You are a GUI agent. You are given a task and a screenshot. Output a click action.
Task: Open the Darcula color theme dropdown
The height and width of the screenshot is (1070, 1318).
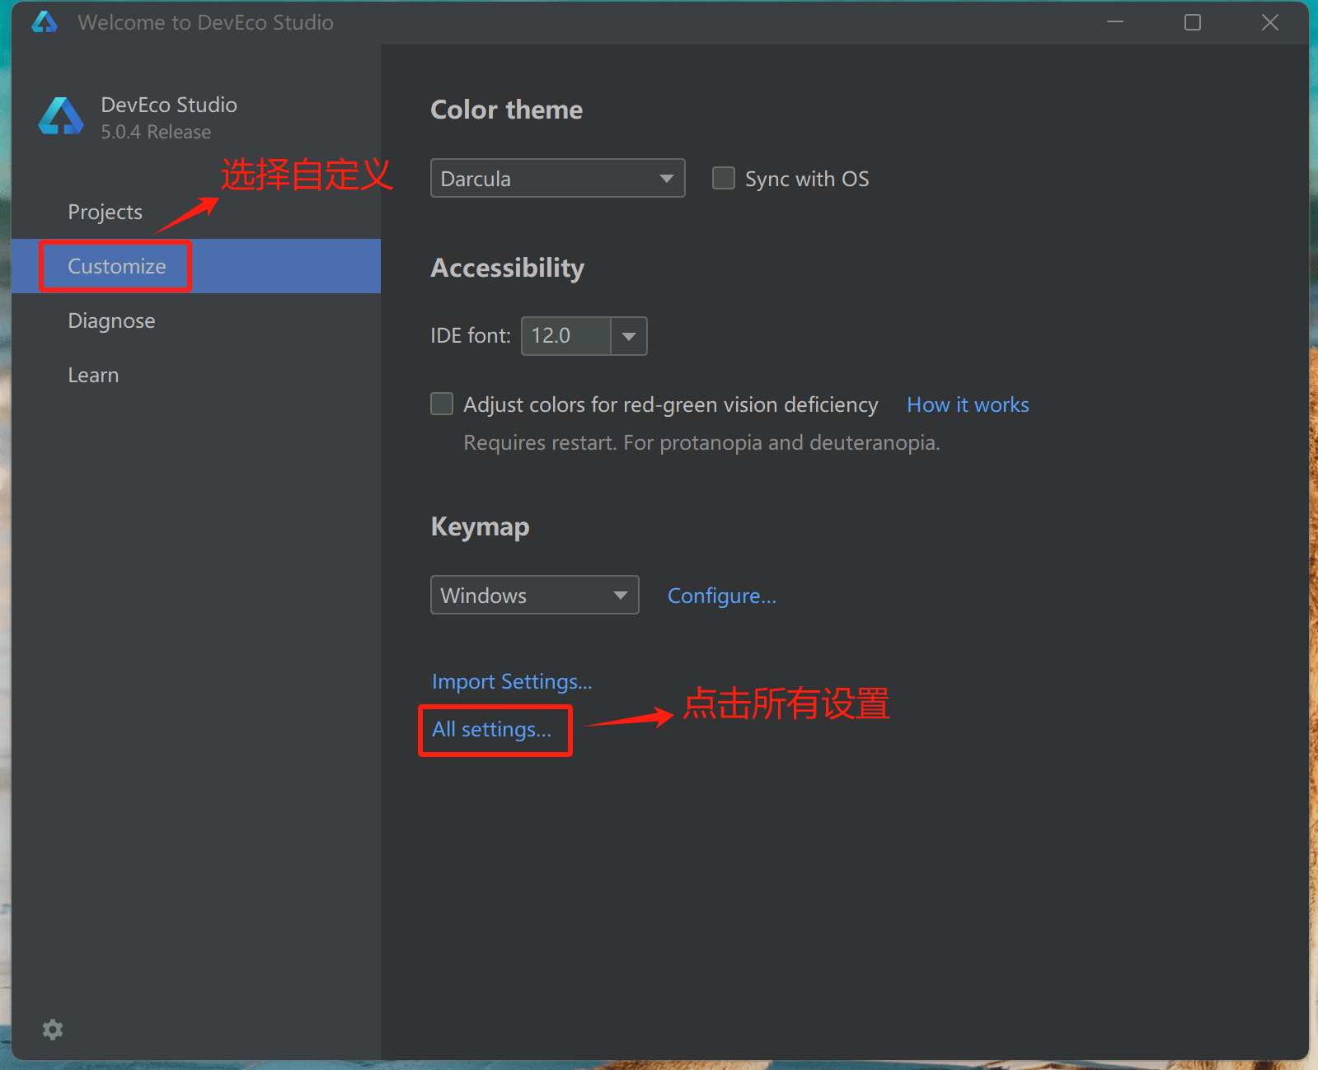click(x=558, y=178)
